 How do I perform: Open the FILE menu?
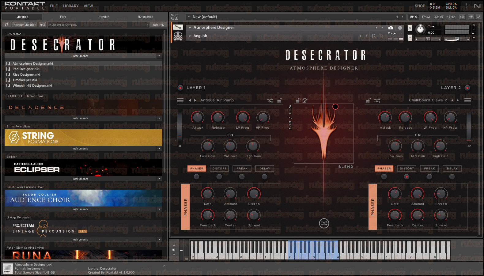(x=54, y=6)
